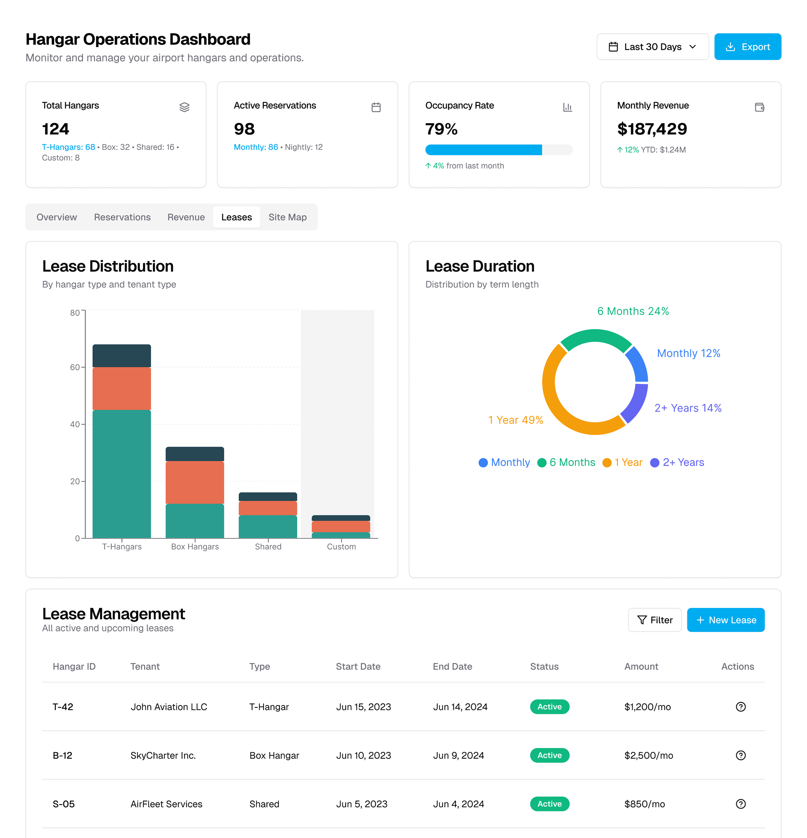Click the bar chart icon on Occupancy Rate card
Viewport: 807px width, 838px height.
567,108
